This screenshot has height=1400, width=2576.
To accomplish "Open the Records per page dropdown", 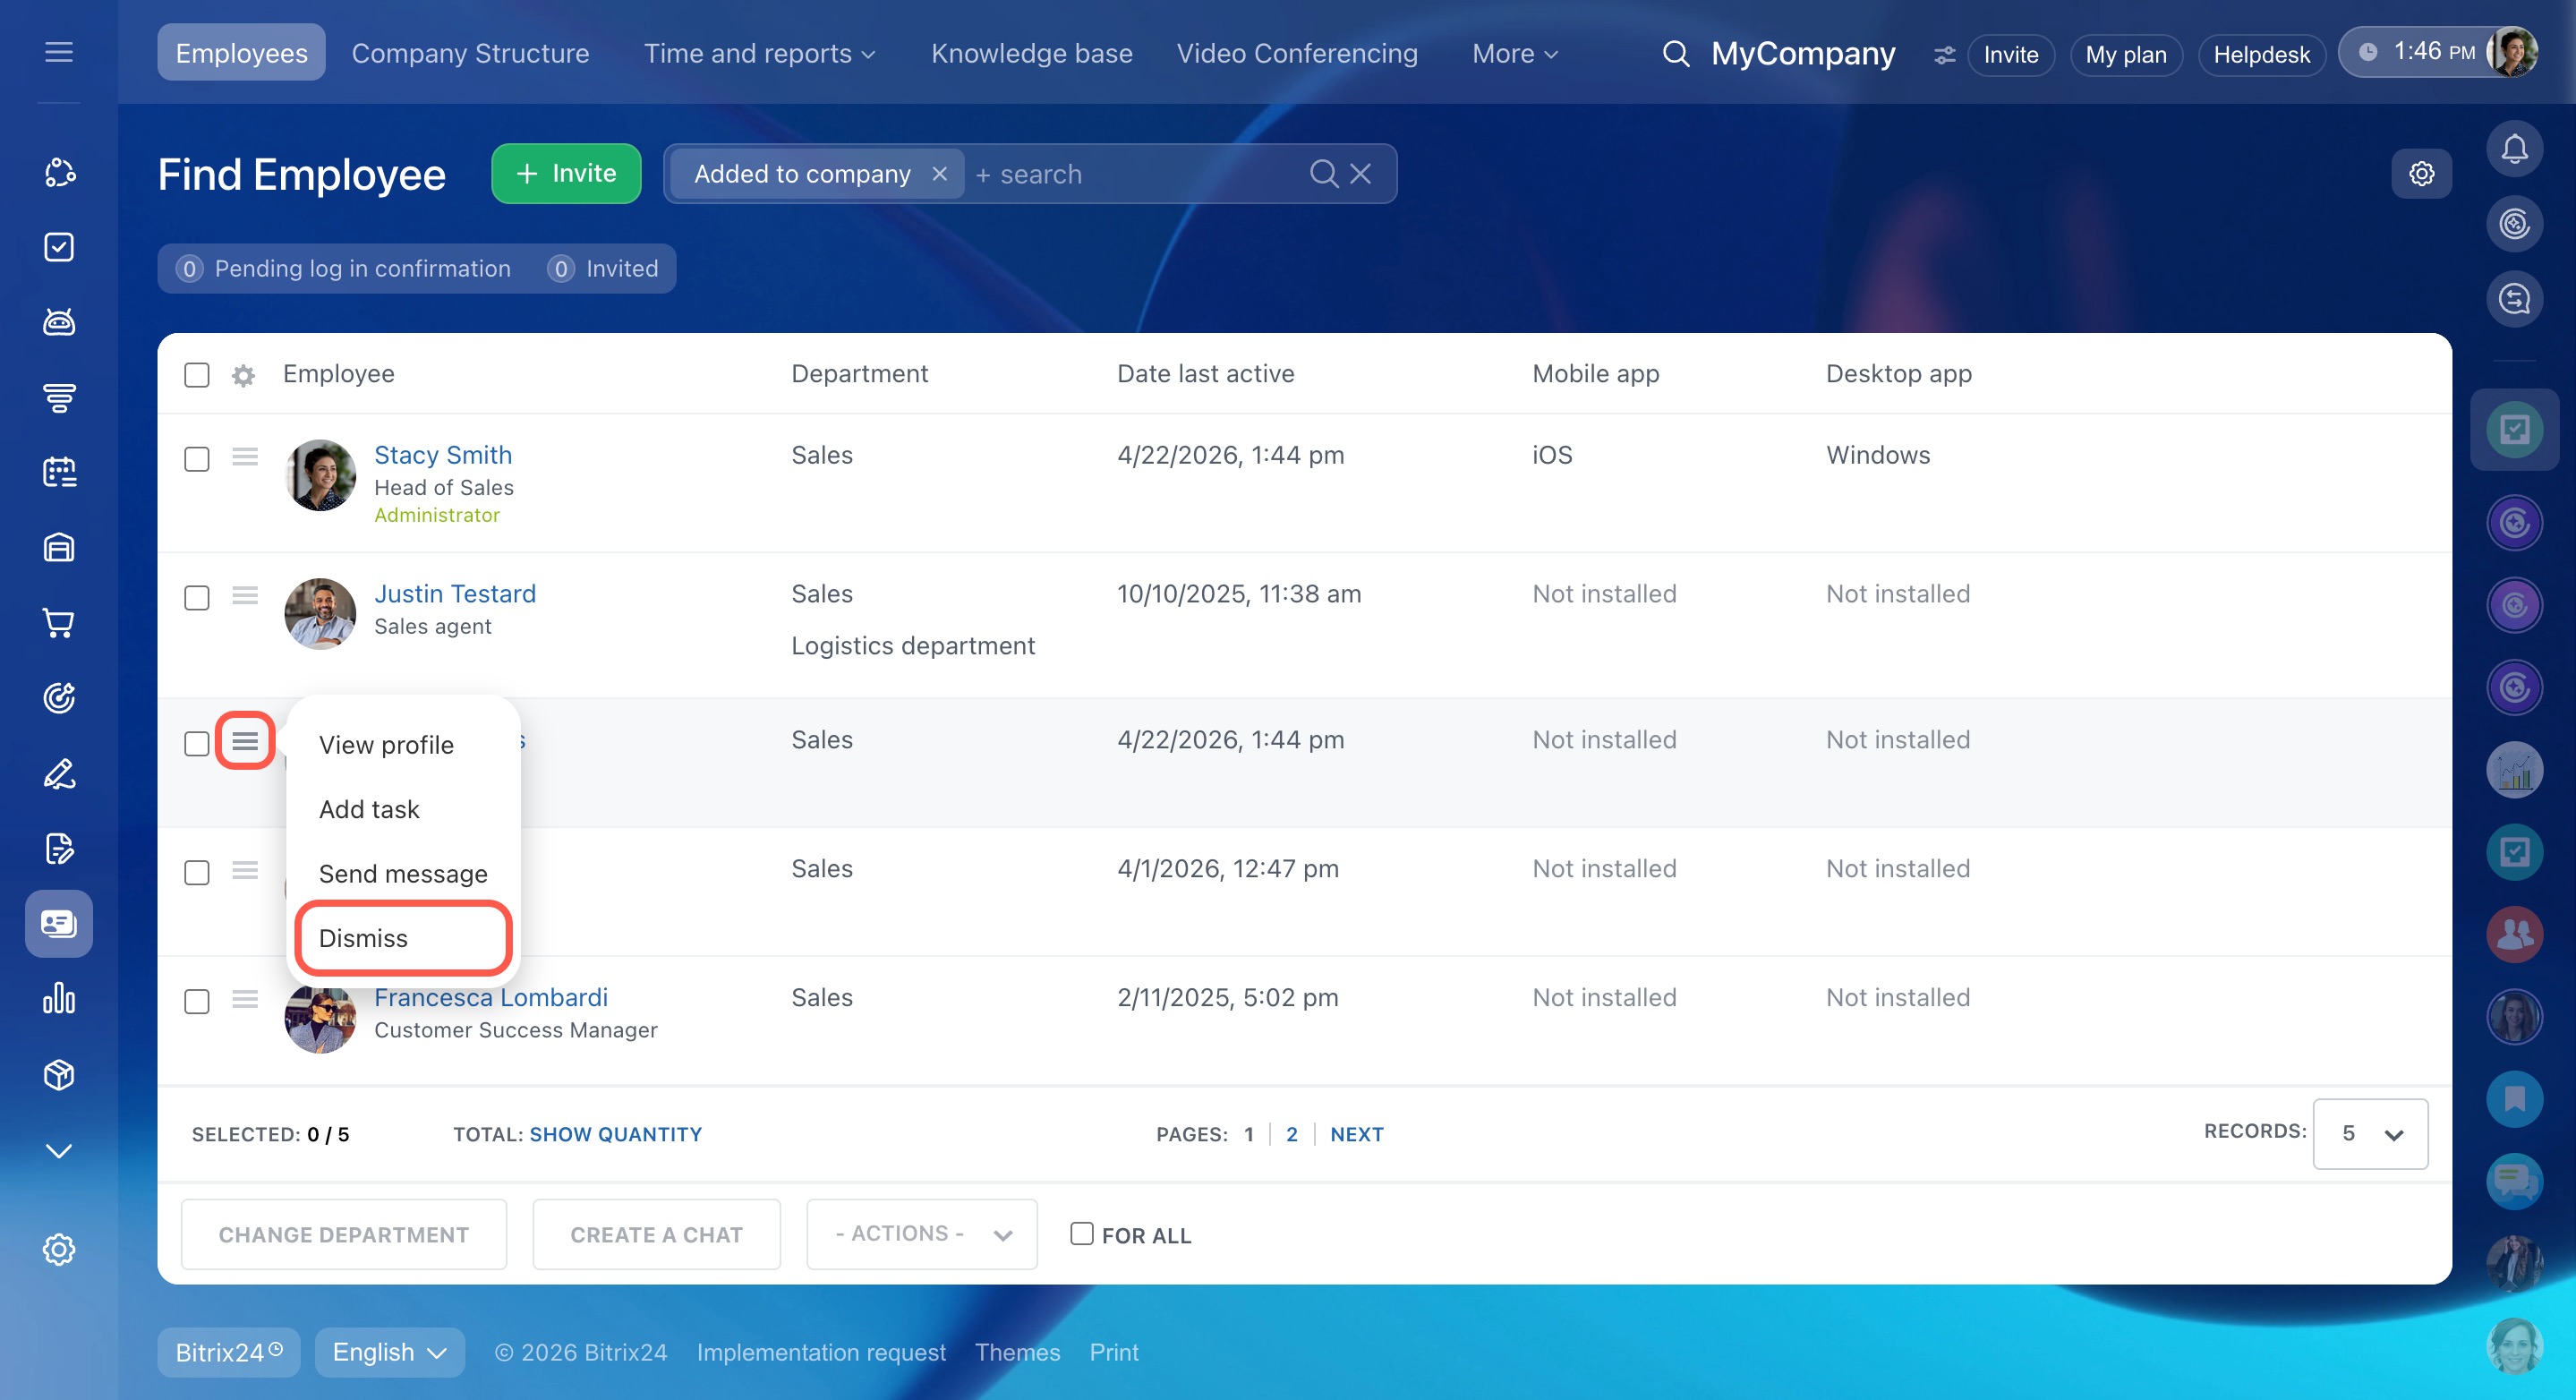I will [x=2369, y=1133].
